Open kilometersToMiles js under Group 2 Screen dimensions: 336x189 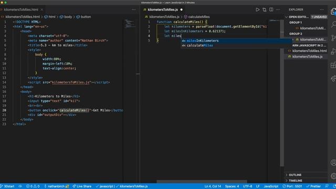[310, 40]
